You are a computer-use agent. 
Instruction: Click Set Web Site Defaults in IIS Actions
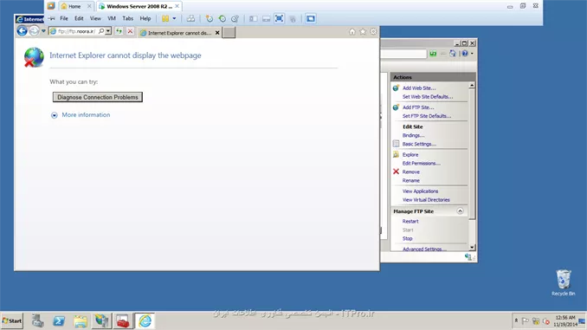pos(428,97)
